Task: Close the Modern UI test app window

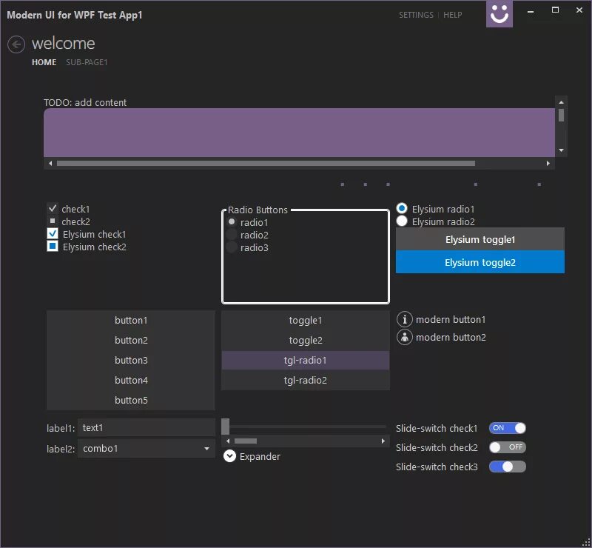Action: coord(579,10)
